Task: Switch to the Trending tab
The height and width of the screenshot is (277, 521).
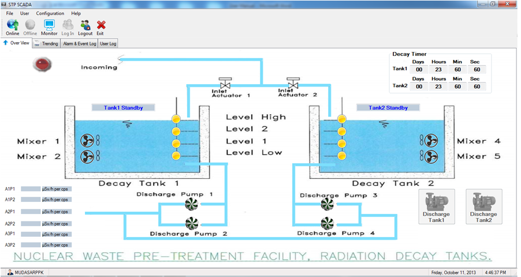Action: [x=46, y=43]
